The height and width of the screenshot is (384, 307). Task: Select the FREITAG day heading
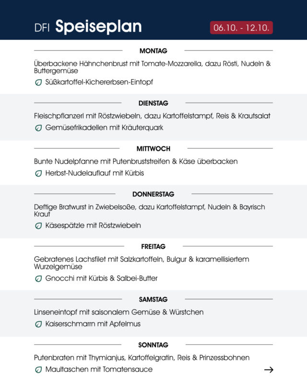(x=153, y=247)
